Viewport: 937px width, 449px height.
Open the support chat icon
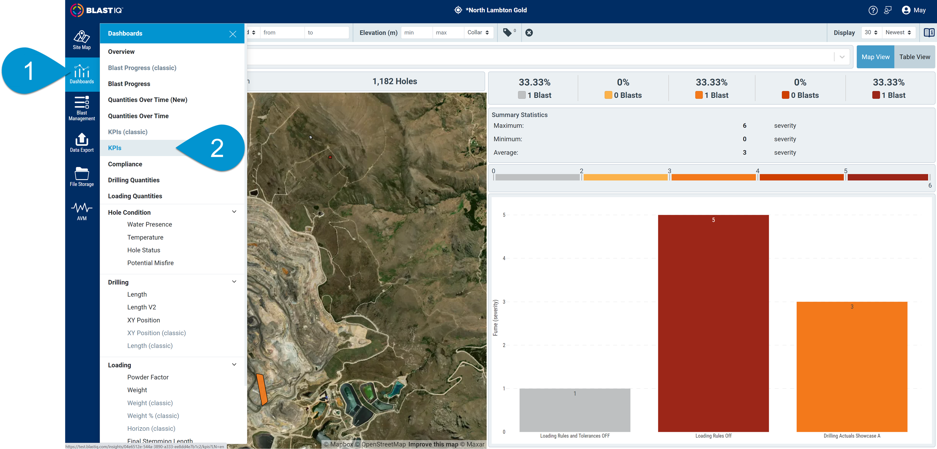coord(888,10)
